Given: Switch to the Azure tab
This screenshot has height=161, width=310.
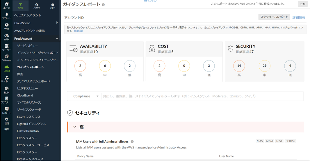Looking at the screenshot, I should pos(36,6).
